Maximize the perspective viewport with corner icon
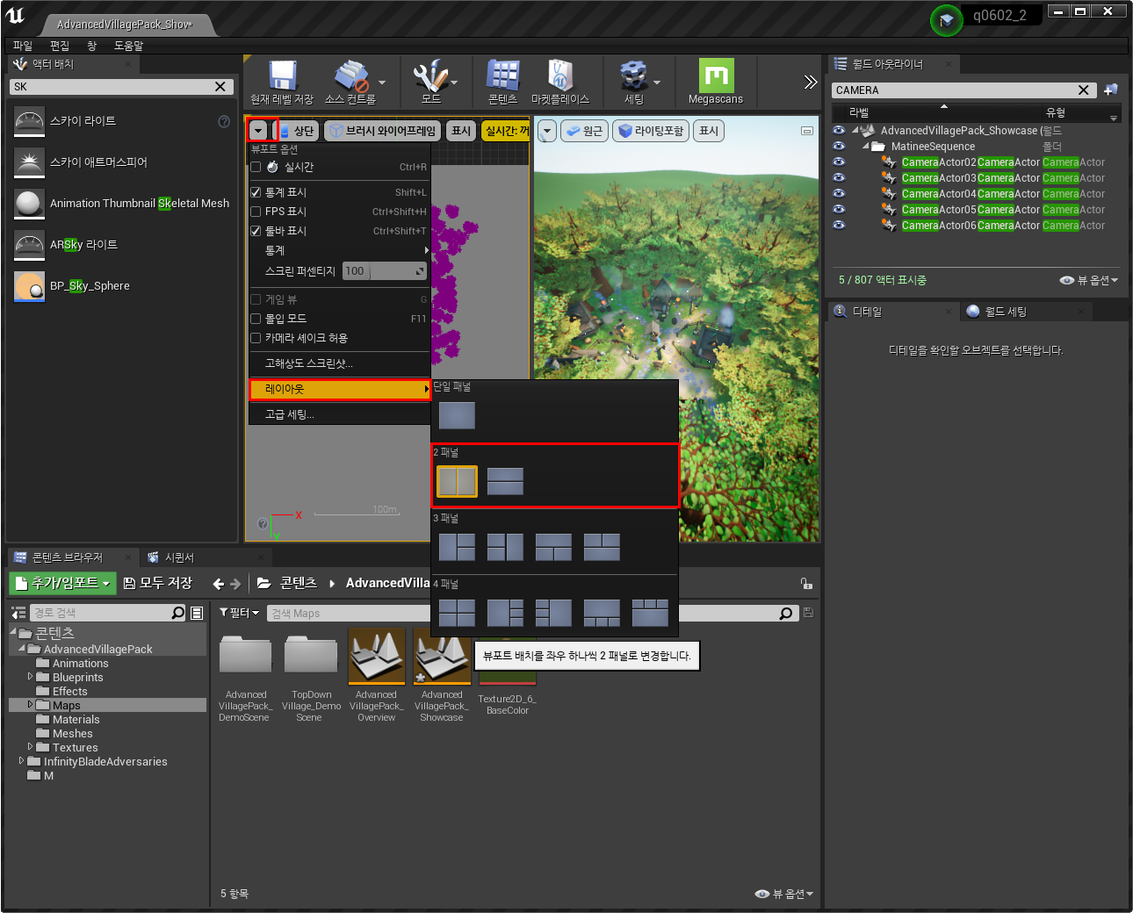Viewport: 1133px width, 913px height. click(x=807, y=131)
